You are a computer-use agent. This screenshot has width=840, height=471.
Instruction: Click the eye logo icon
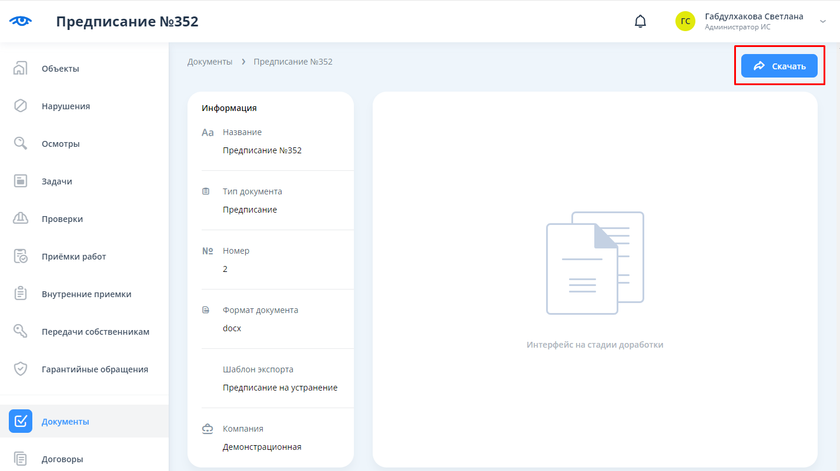(21, 22)
